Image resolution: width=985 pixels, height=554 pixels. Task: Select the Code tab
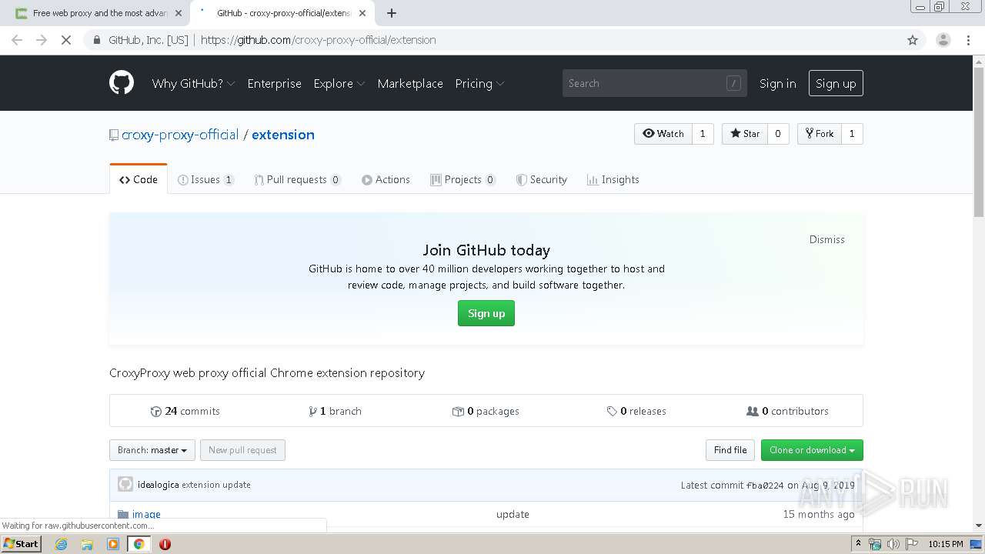tap(139, 179)
